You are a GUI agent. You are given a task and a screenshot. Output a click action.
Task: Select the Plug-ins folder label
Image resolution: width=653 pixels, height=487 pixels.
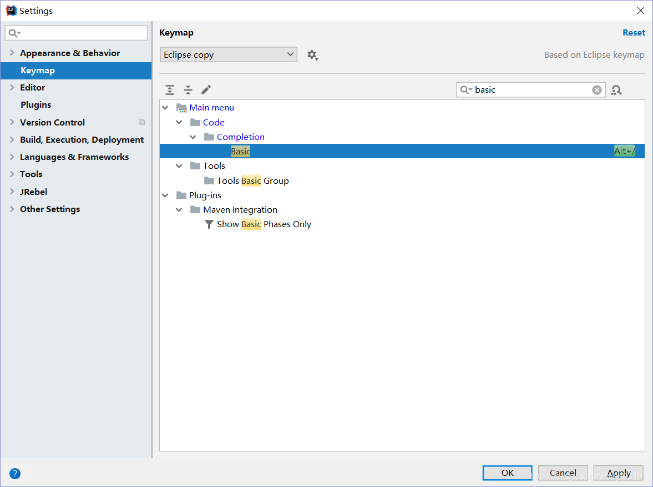(205, 195)
